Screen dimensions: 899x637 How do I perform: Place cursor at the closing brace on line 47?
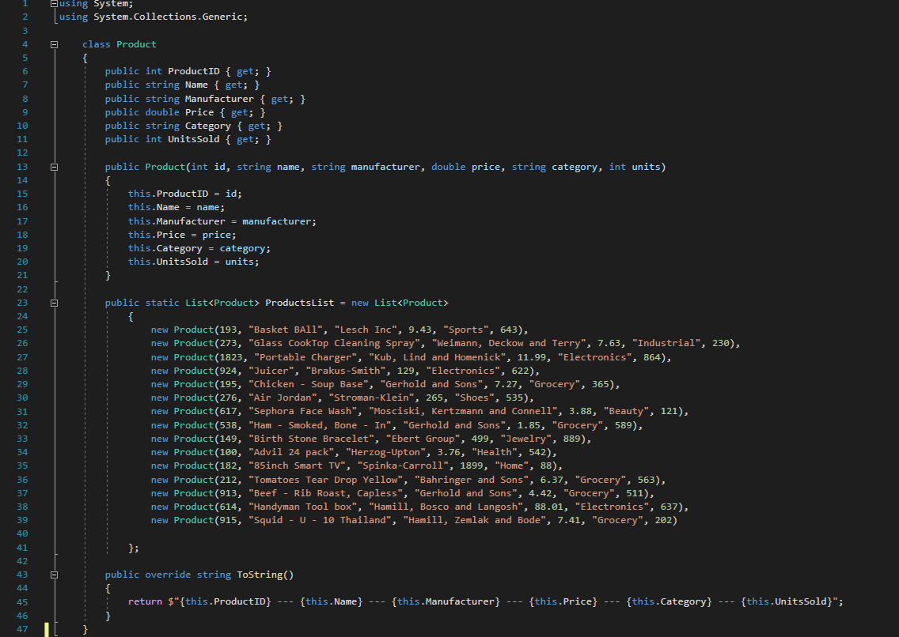tap(85, 628)
